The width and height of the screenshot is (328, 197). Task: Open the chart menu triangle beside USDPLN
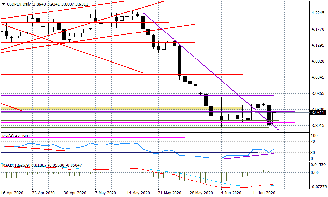[3, 4]
